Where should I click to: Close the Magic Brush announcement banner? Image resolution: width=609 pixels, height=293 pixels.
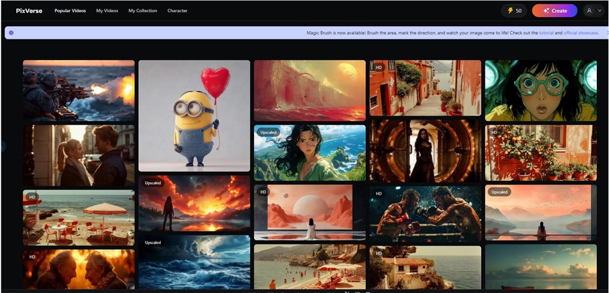[607, 33]
